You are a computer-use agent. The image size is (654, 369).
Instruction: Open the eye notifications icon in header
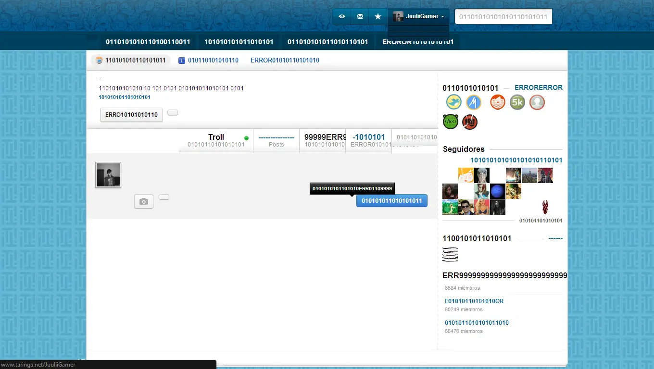[342, 16]
